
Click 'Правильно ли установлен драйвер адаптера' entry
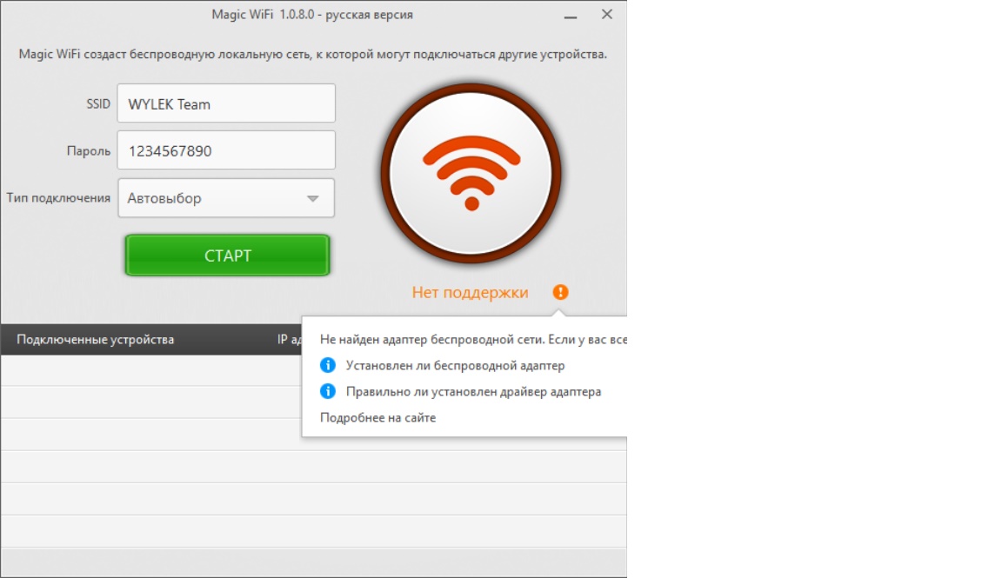[x=473, y=391]
